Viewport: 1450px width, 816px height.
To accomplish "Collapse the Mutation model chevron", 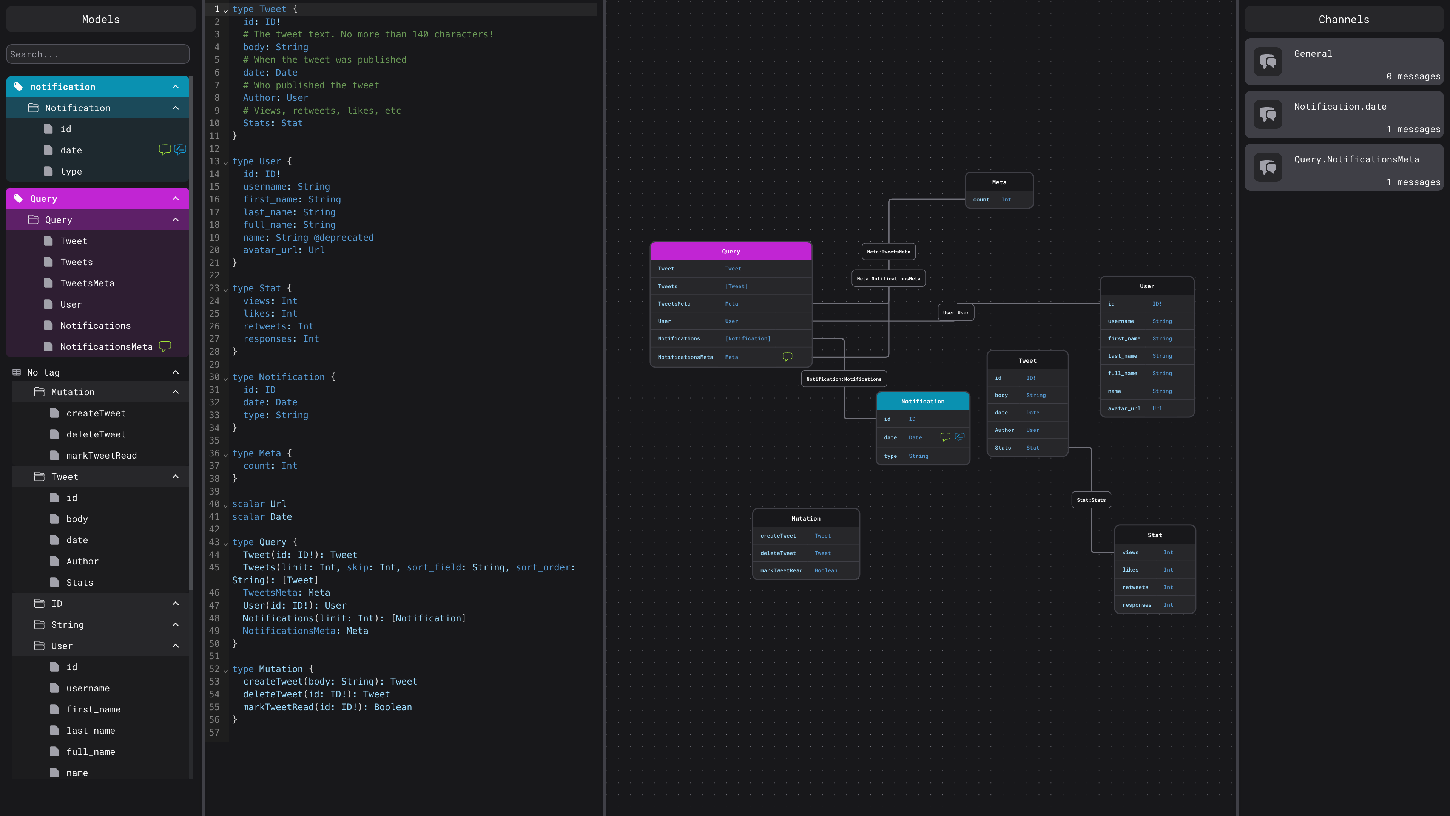I will 176,392.
